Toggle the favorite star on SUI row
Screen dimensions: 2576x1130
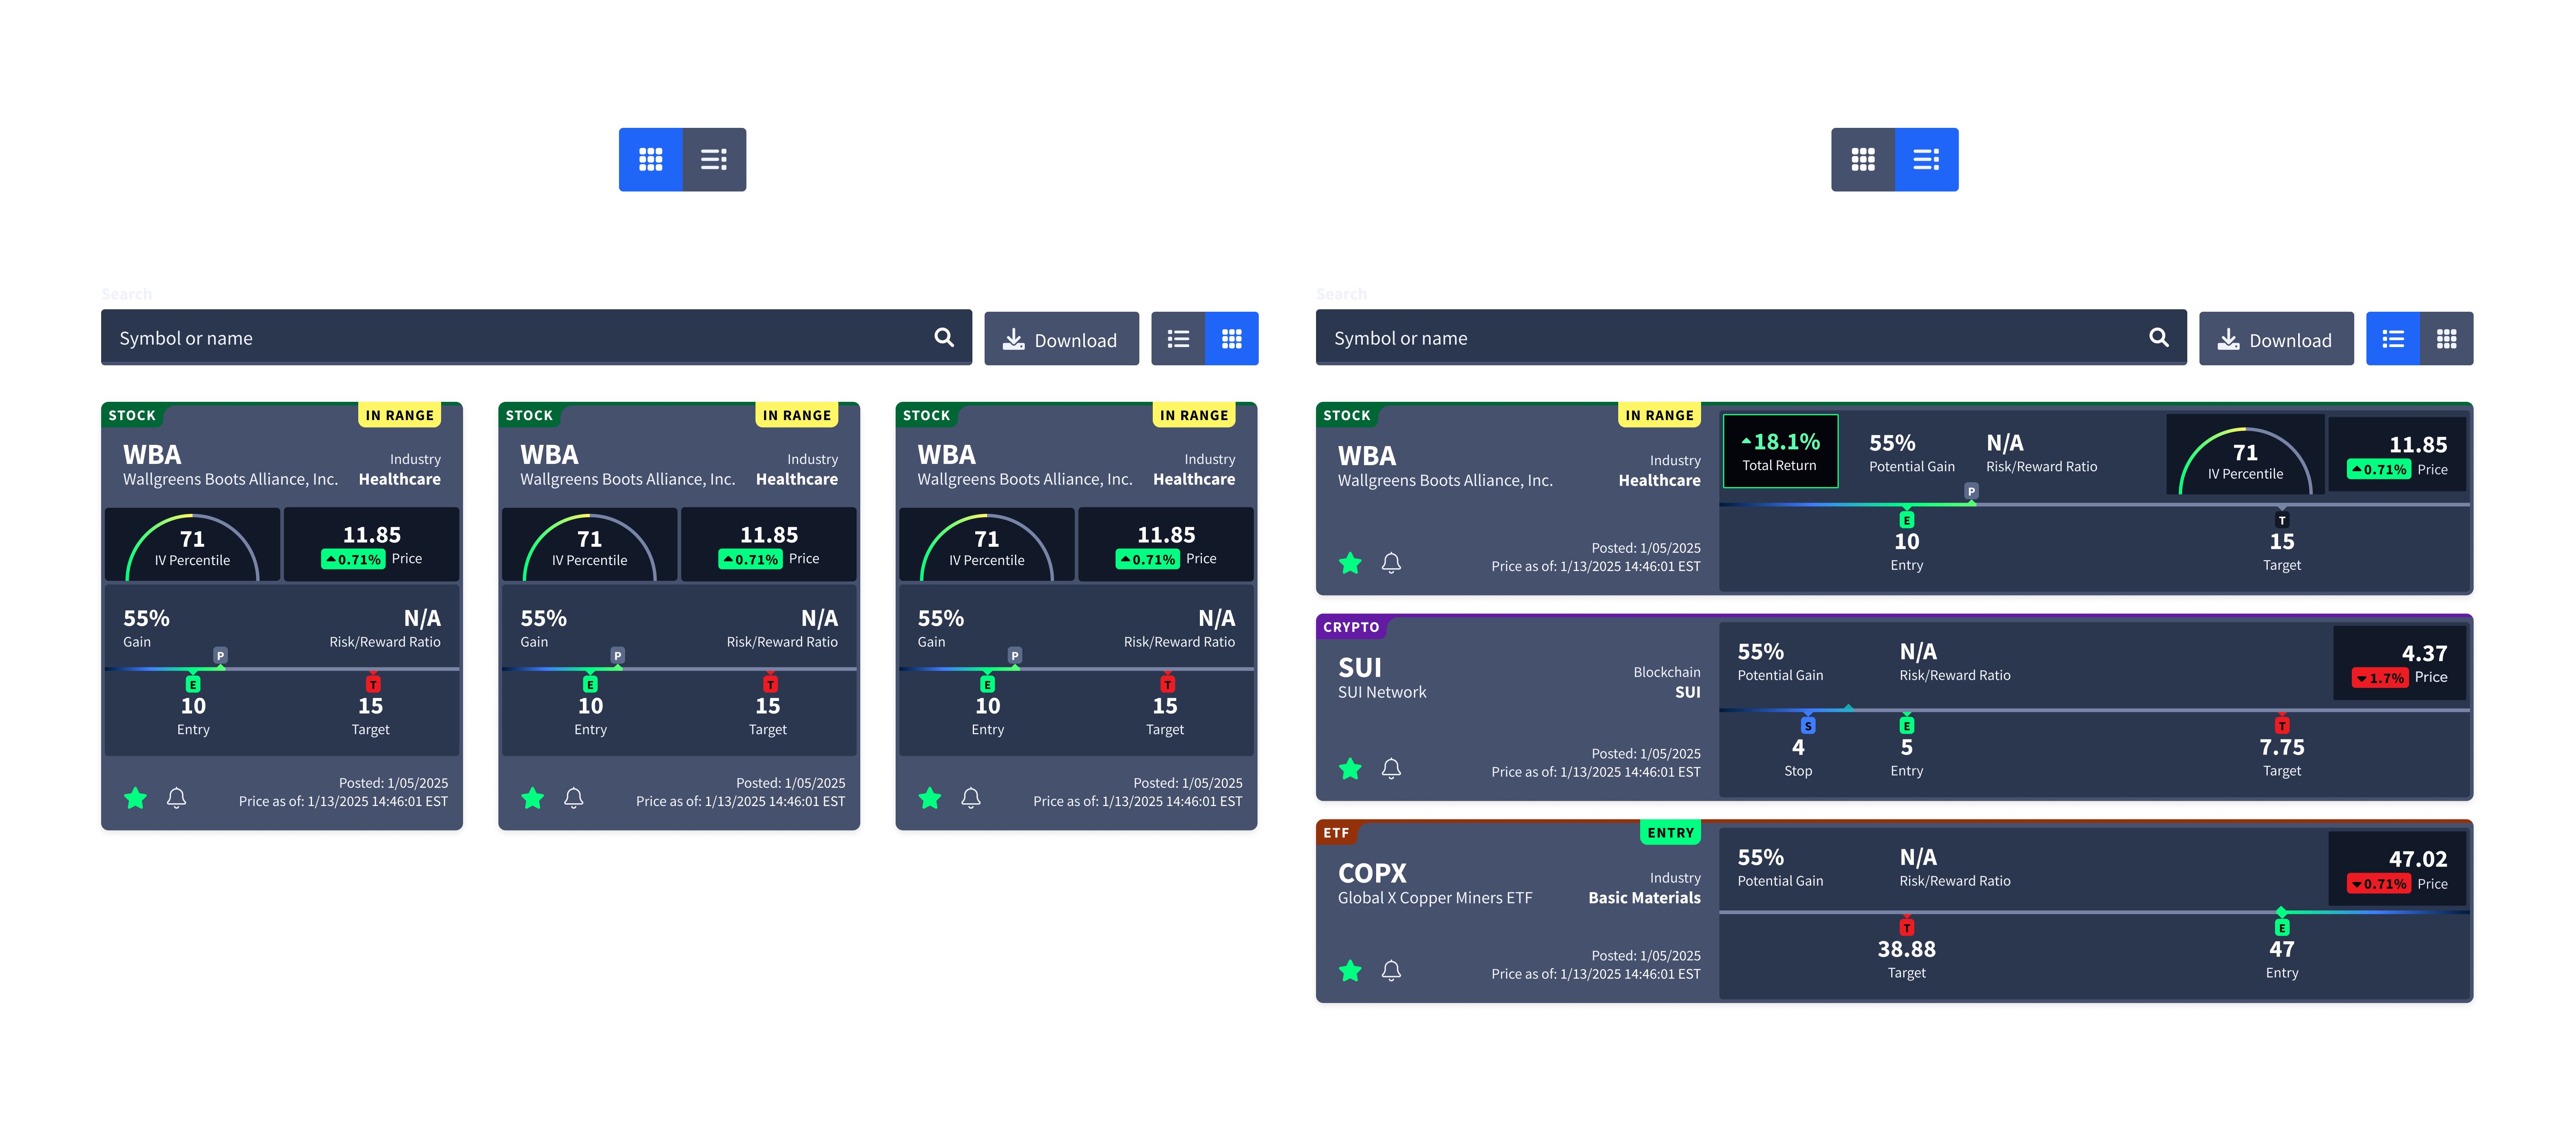coord(1350,768)
